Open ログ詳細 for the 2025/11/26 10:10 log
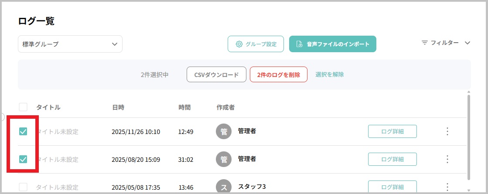 pyautogui.click(x=392, y=132)
